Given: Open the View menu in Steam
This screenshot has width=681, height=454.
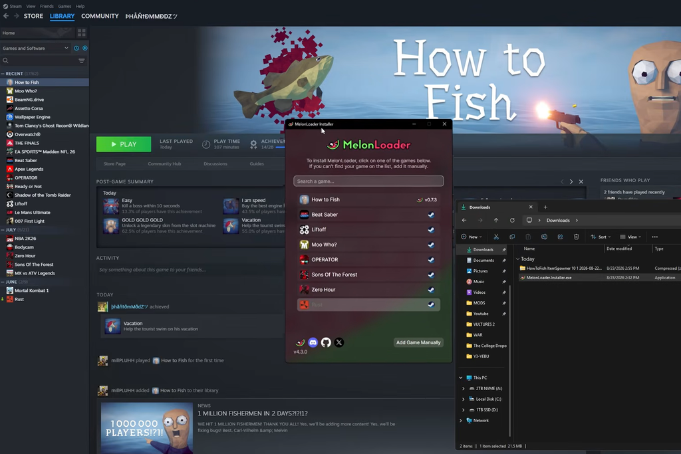Looking at the screenshot, I should (31, 6).
